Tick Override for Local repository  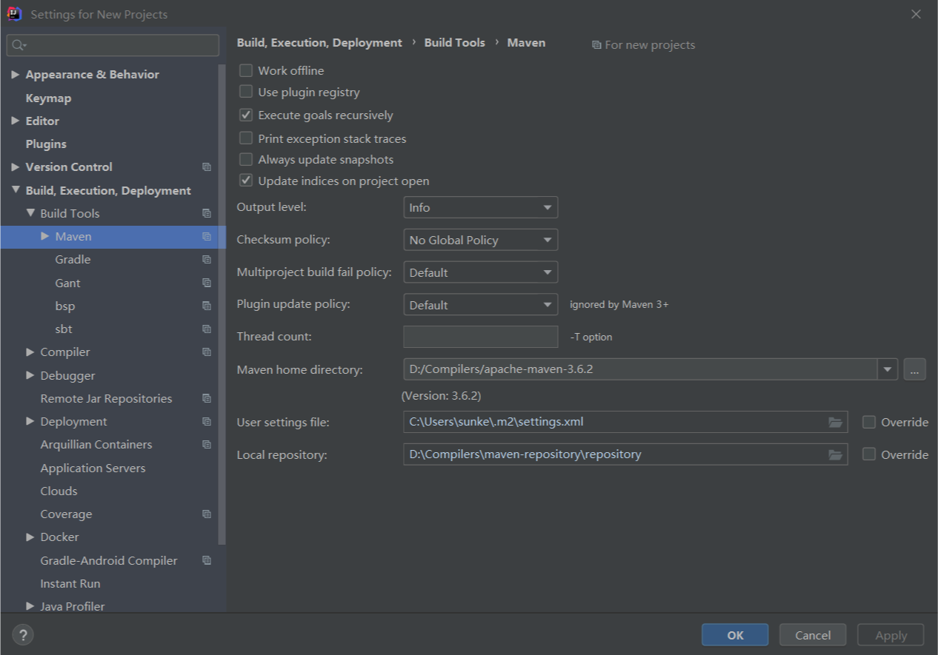869,454
